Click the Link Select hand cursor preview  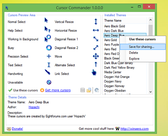click(94, 72)
